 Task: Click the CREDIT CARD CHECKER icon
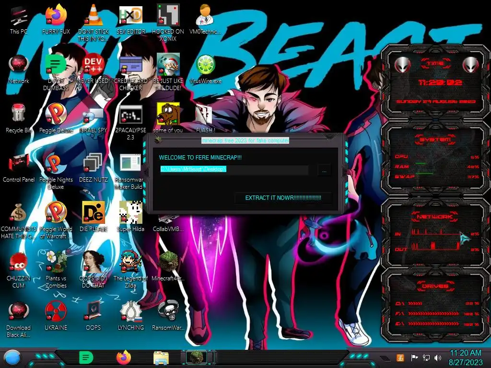[131, 73]
